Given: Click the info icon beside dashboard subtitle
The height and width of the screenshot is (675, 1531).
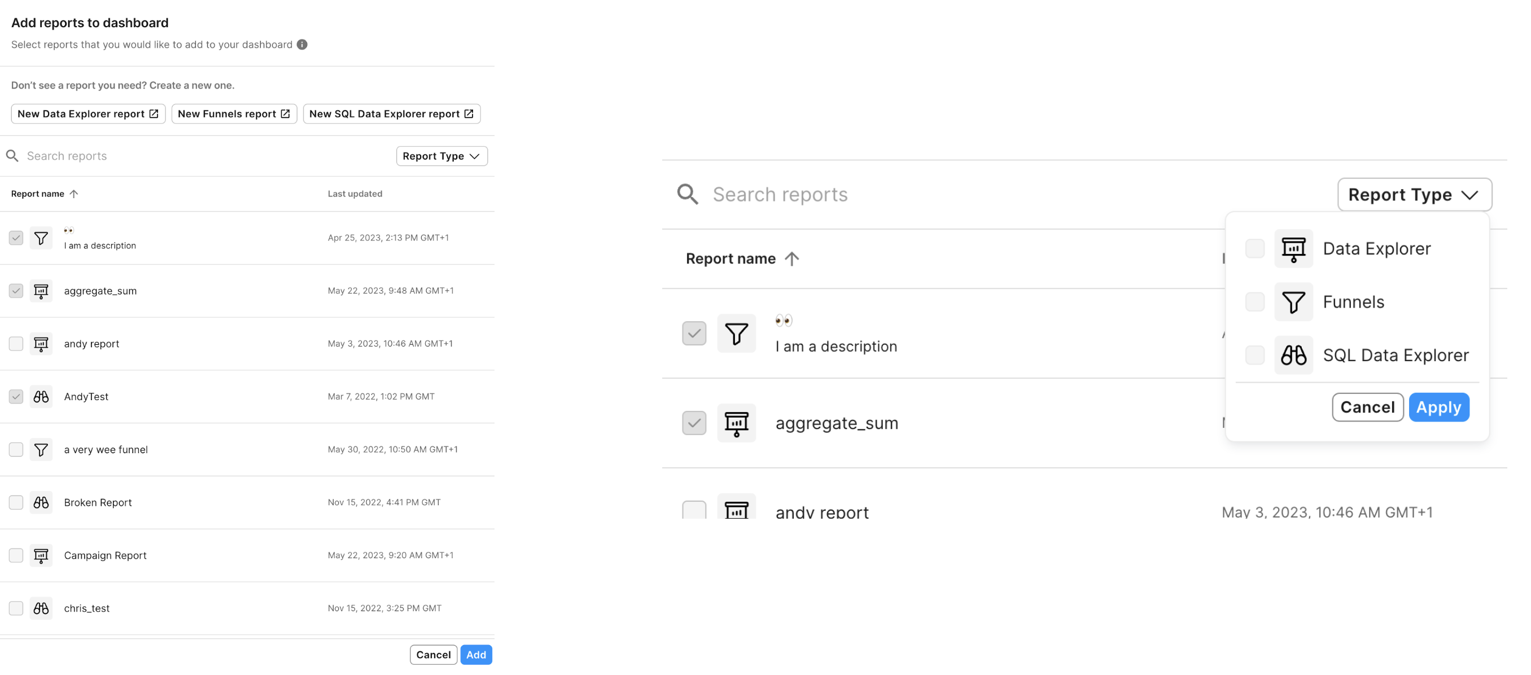Looking at the screenshot, I should click(x=302, y=45).
